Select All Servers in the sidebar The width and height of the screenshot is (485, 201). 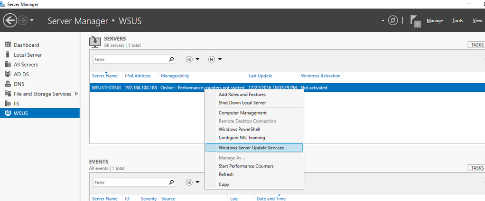click(x=39, y=64)
